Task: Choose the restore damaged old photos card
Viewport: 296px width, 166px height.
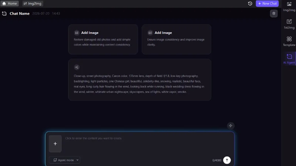Action: tap(103, 39)
